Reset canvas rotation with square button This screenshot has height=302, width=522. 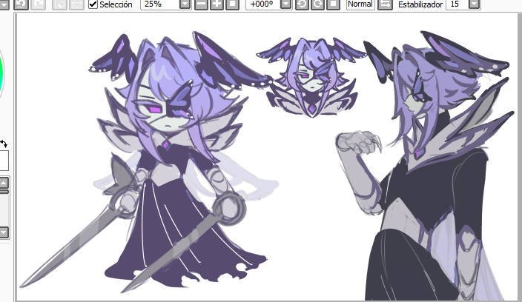[x=333, y=4]
